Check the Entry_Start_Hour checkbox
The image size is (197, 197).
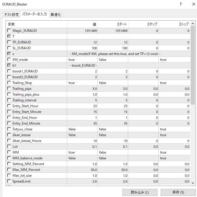9,106
